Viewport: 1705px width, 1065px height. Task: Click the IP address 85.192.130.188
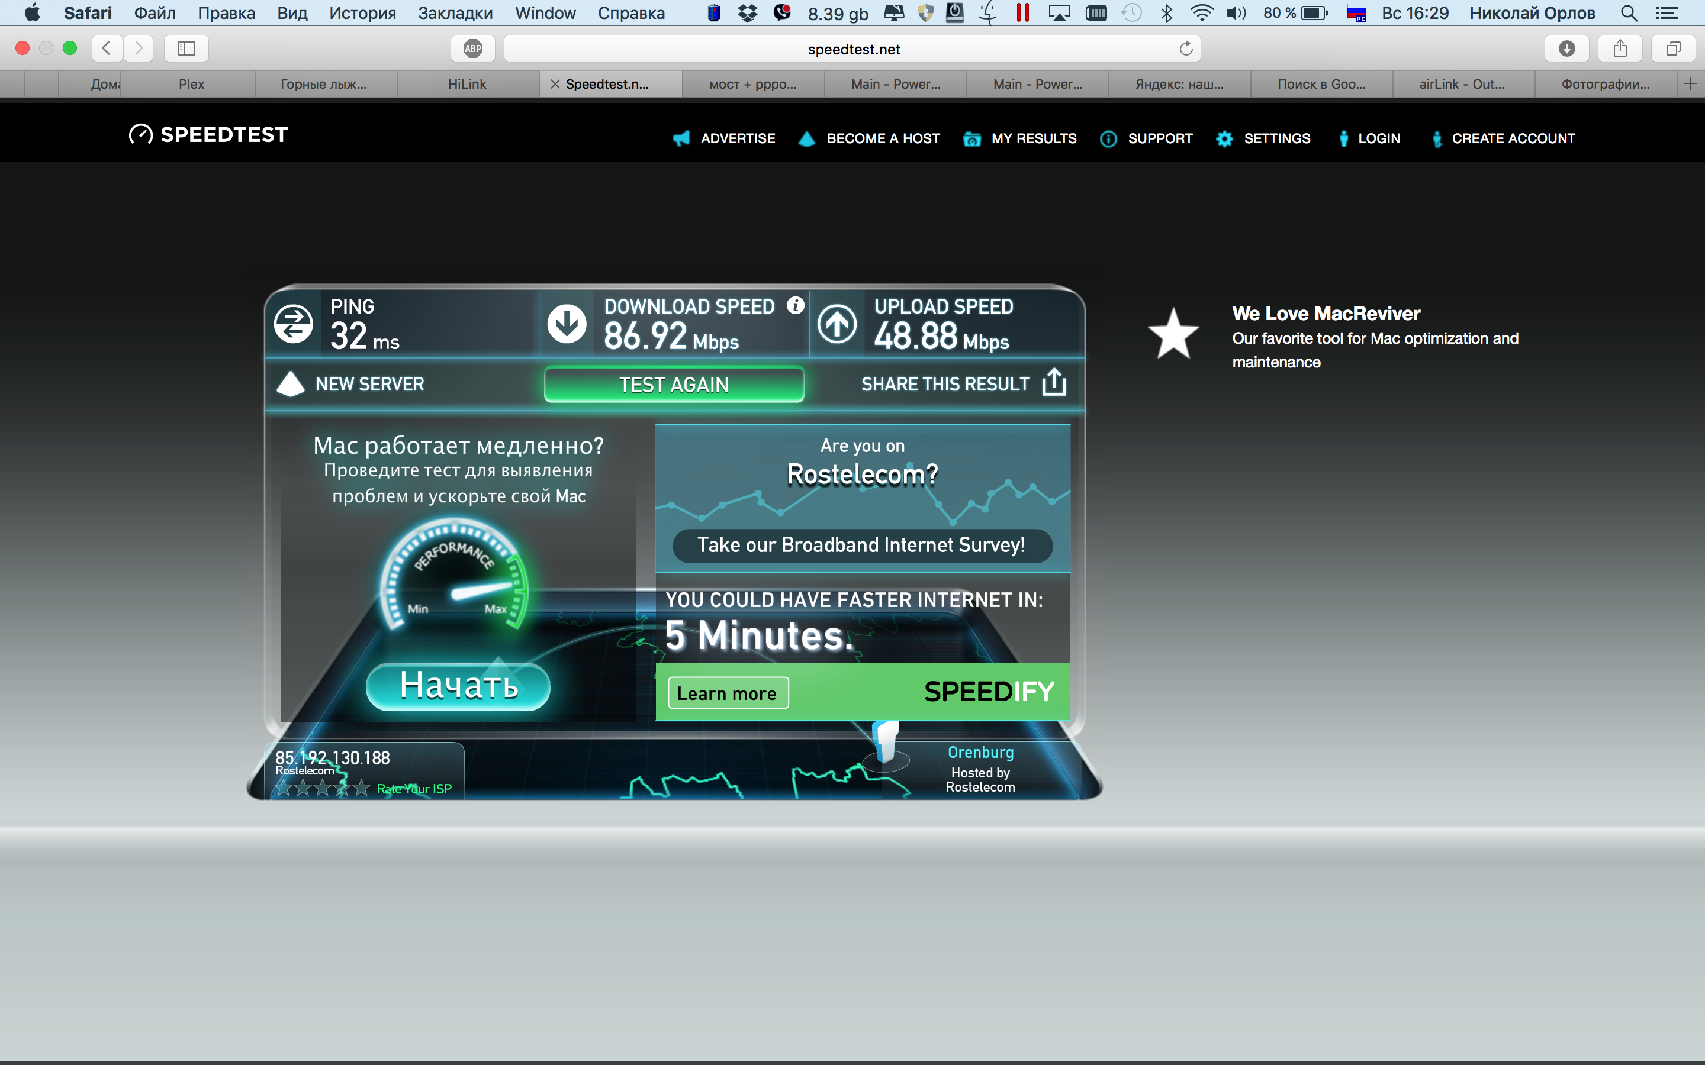click(332, 757)
